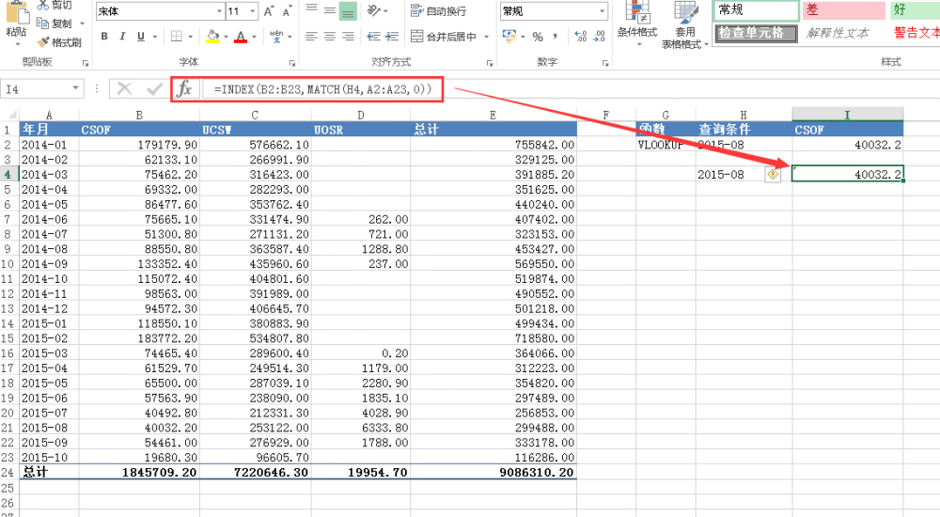Center text horizontally
This screenshot has height=517, width=940.
click(330, 37)
